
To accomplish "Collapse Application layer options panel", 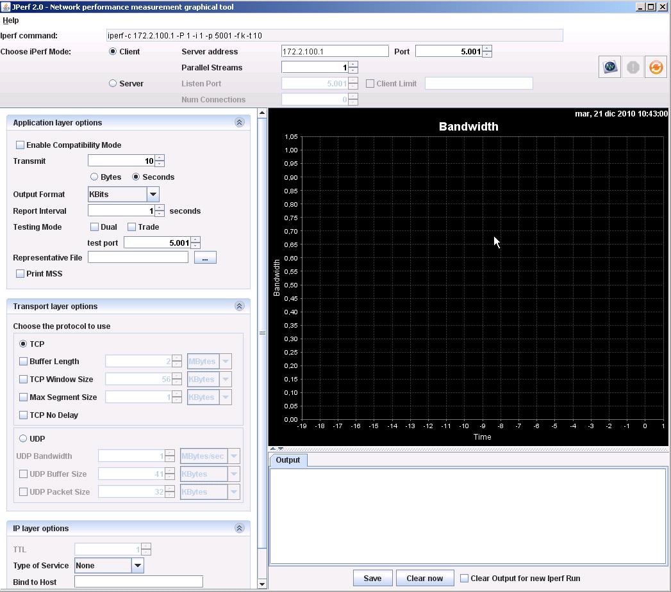I will pos(239,123).
